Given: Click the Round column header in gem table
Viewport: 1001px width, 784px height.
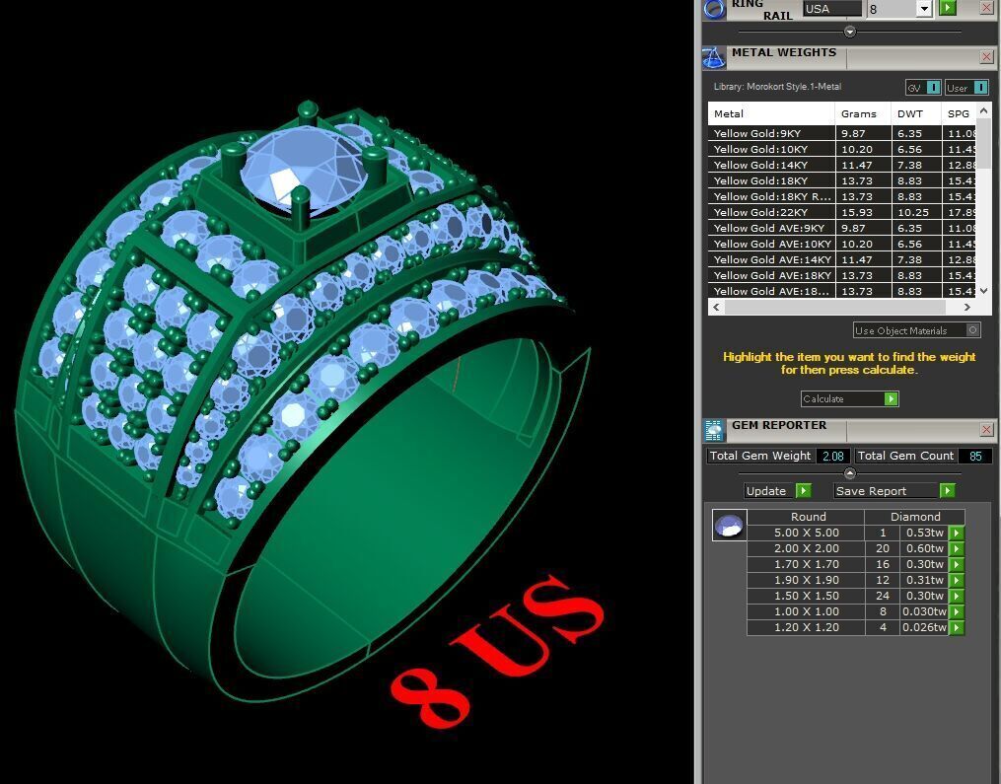Looking at the screenshot, I should [808, 517].
